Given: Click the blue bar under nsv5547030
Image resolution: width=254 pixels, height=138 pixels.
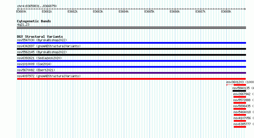Looking at the screenshot, I should point(131,43).
